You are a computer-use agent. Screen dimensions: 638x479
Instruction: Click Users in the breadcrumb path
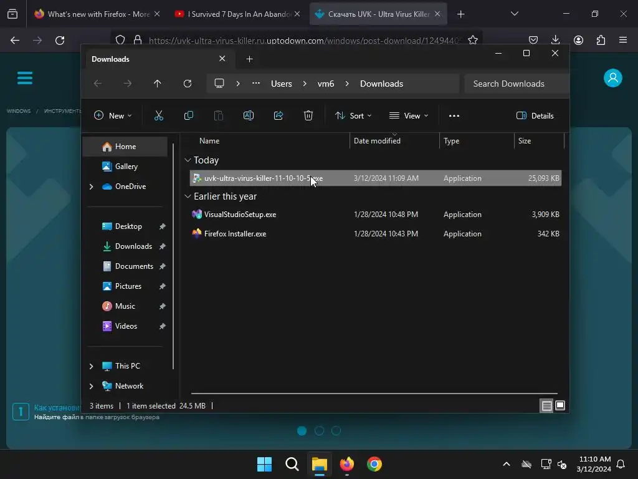point(281,84)
